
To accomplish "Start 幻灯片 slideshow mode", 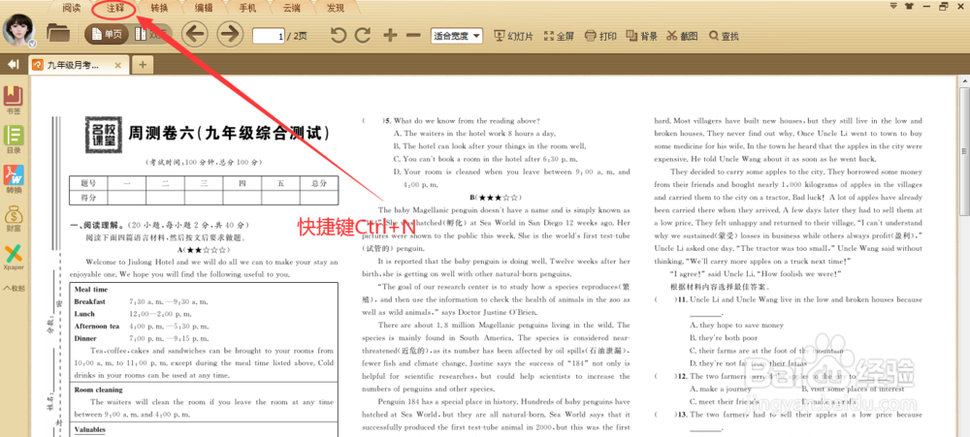I will point(513,36).
